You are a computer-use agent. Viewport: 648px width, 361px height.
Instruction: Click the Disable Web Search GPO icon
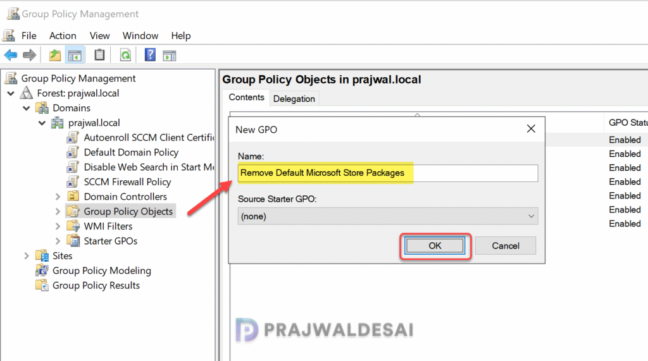pos(73,167)
